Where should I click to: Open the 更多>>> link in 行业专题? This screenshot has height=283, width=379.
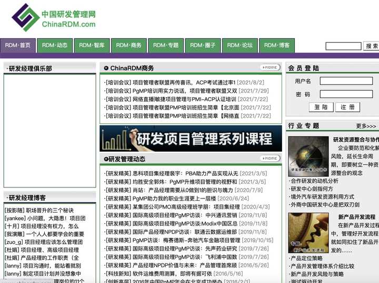click(x=366, y=126)
